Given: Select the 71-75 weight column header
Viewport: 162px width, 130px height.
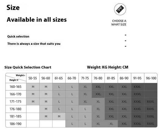Looking at the screenshot, I should [x=85, y=78].
